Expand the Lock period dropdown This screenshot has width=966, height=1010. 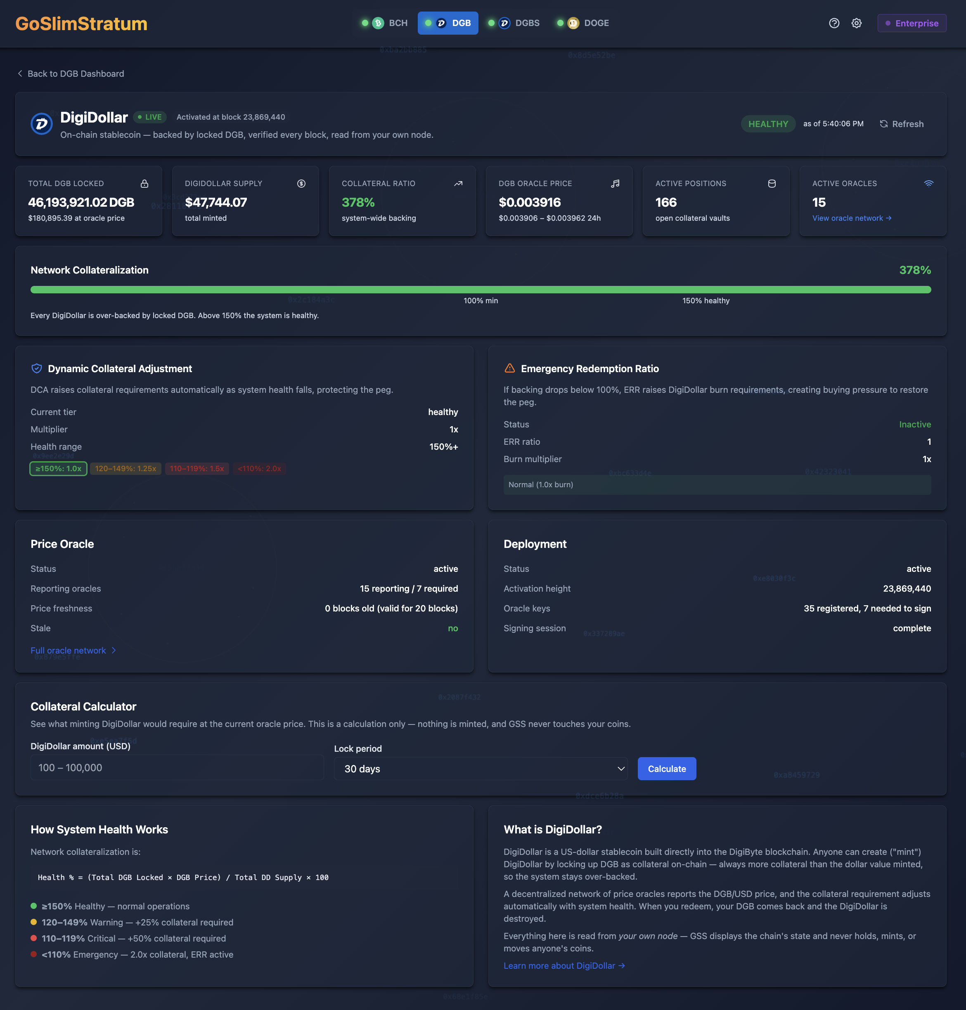[x=481, y=769]
